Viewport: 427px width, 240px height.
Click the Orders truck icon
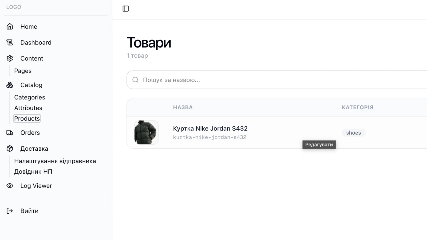[10, 133]
